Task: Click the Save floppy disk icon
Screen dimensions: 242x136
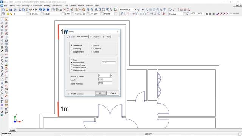Action: click(x=11, y=10)
